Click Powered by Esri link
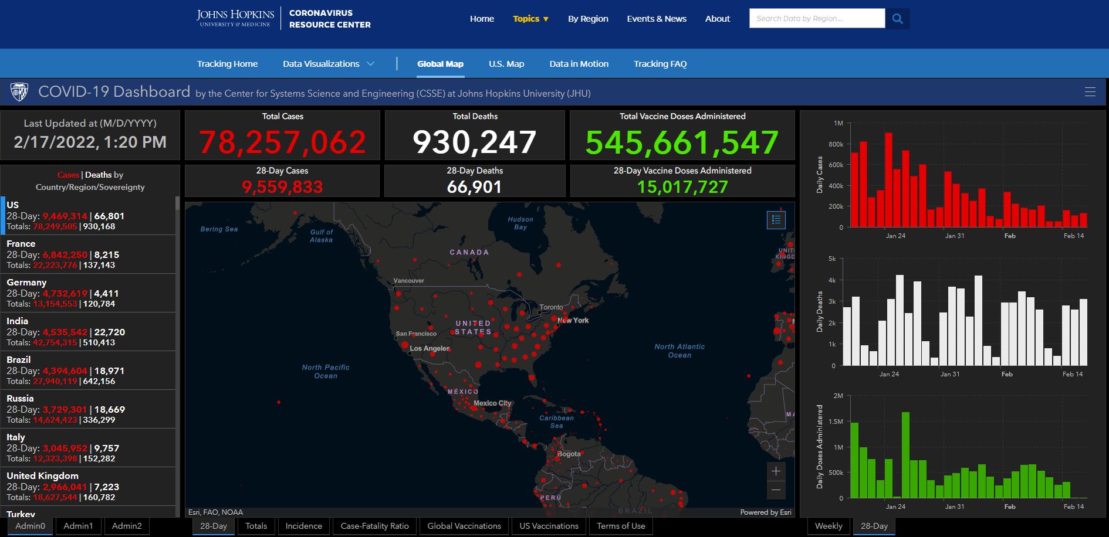The width and height of the screenshot is (1109, 537). click(766, 512)
